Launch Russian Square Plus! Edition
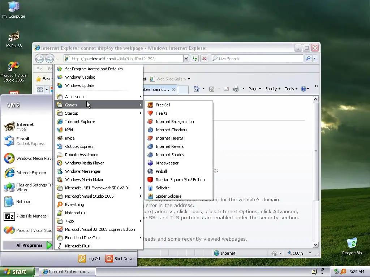Screen dimensions: 370x277 (179, 180)
